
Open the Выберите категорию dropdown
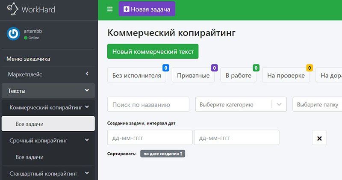click(x=241, y=104)
